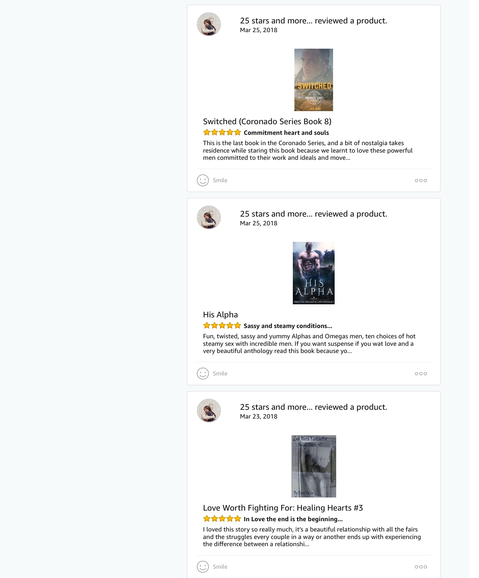Open Love Worth Fighting For: Healing Hearts #3 link
Image resolution: width=479 pixels, height=578 pixels.
point(283,508)
